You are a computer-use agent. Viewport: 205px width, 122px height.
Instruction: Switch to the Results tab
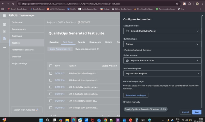click(x=81, y=42)
